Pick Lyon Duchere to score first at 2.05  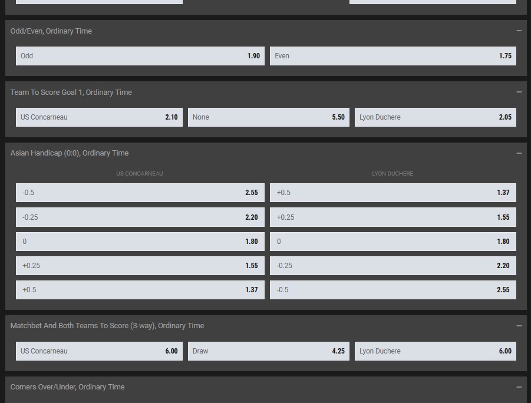(436, 117)
